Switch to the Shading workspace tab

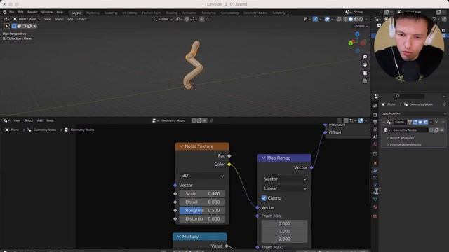(x=171, y=13)
